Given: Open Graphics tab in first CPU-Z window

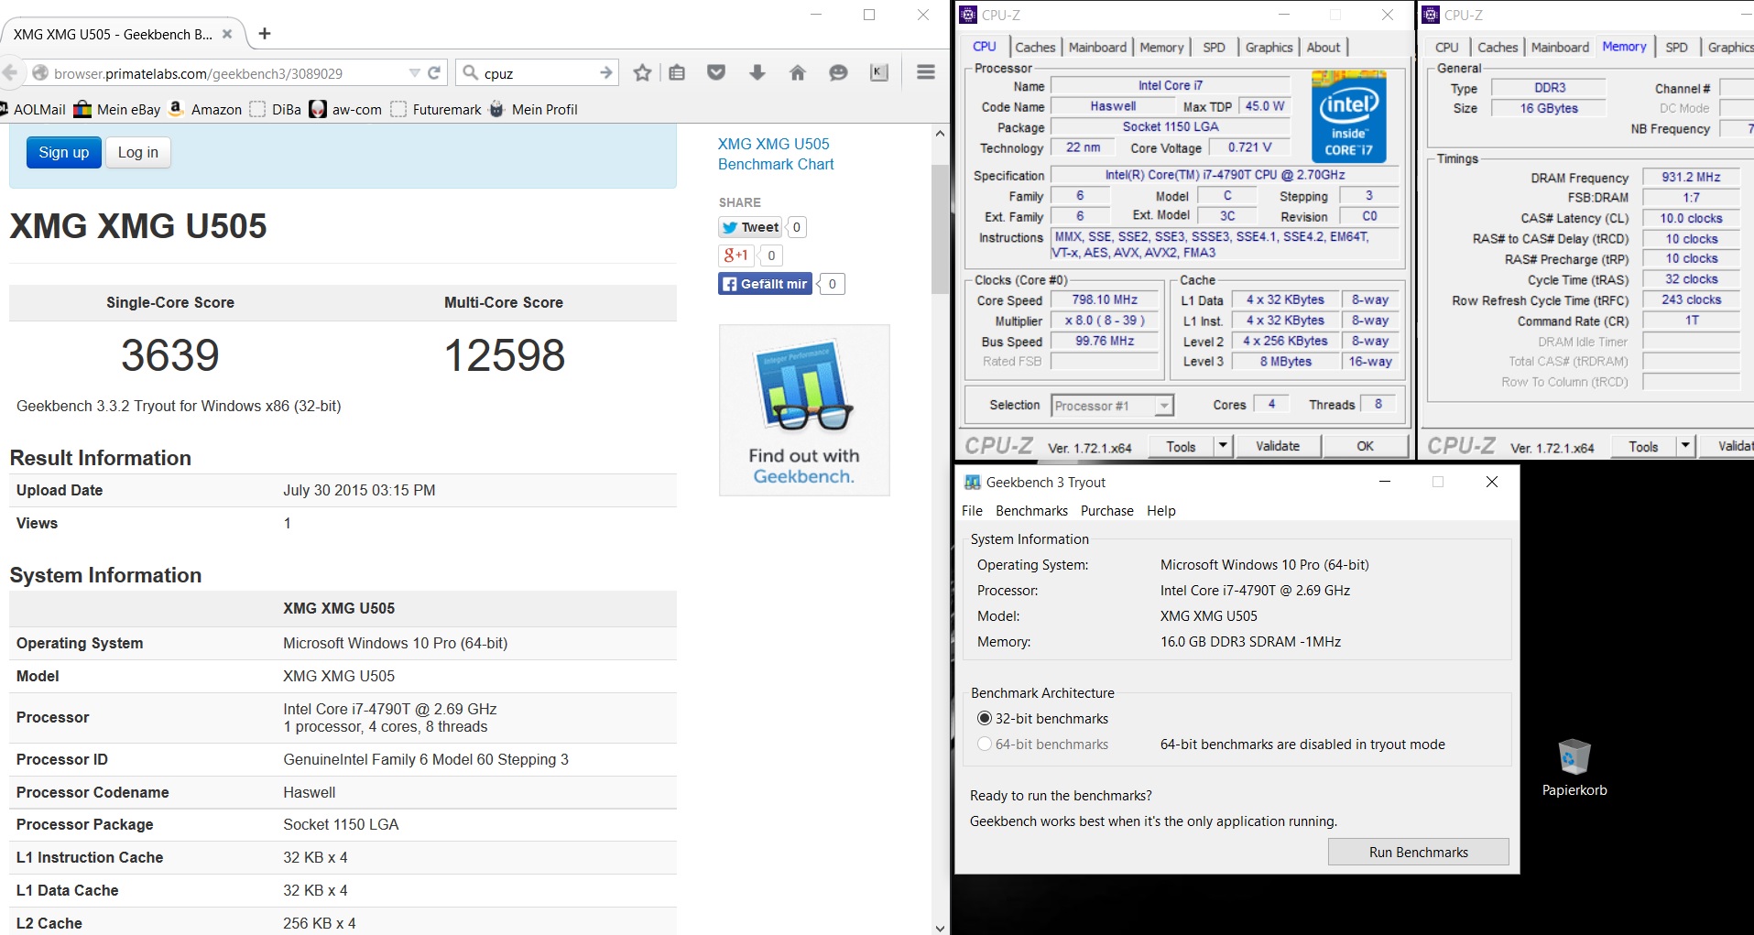Looking at the screenshot, I should tap(1269, 48).
